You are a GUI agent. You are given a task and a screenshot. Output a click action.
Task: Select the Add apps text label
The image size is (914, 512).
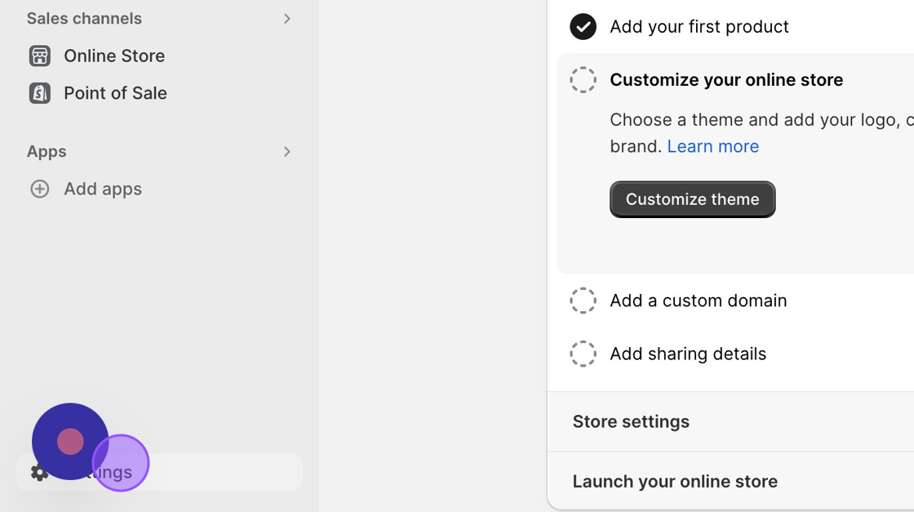103,189
